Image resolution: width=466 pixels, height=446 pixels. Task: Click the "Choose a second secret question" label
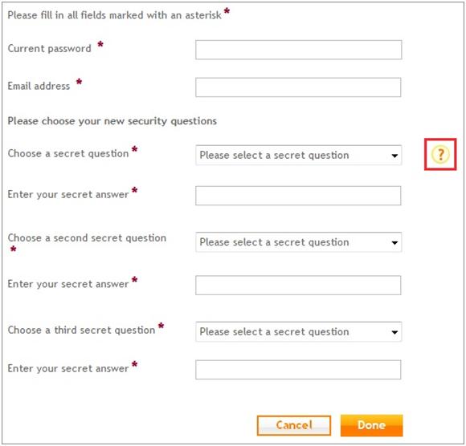(87, 238)
